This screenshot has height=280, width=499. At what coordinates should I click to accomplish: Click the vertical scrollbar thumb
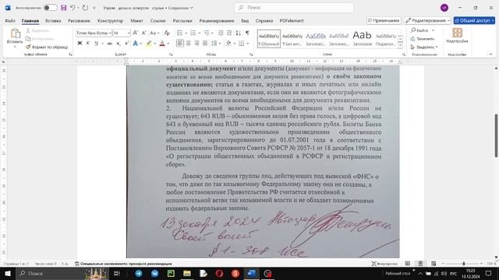pyautogui.click(x=496, y=135)
